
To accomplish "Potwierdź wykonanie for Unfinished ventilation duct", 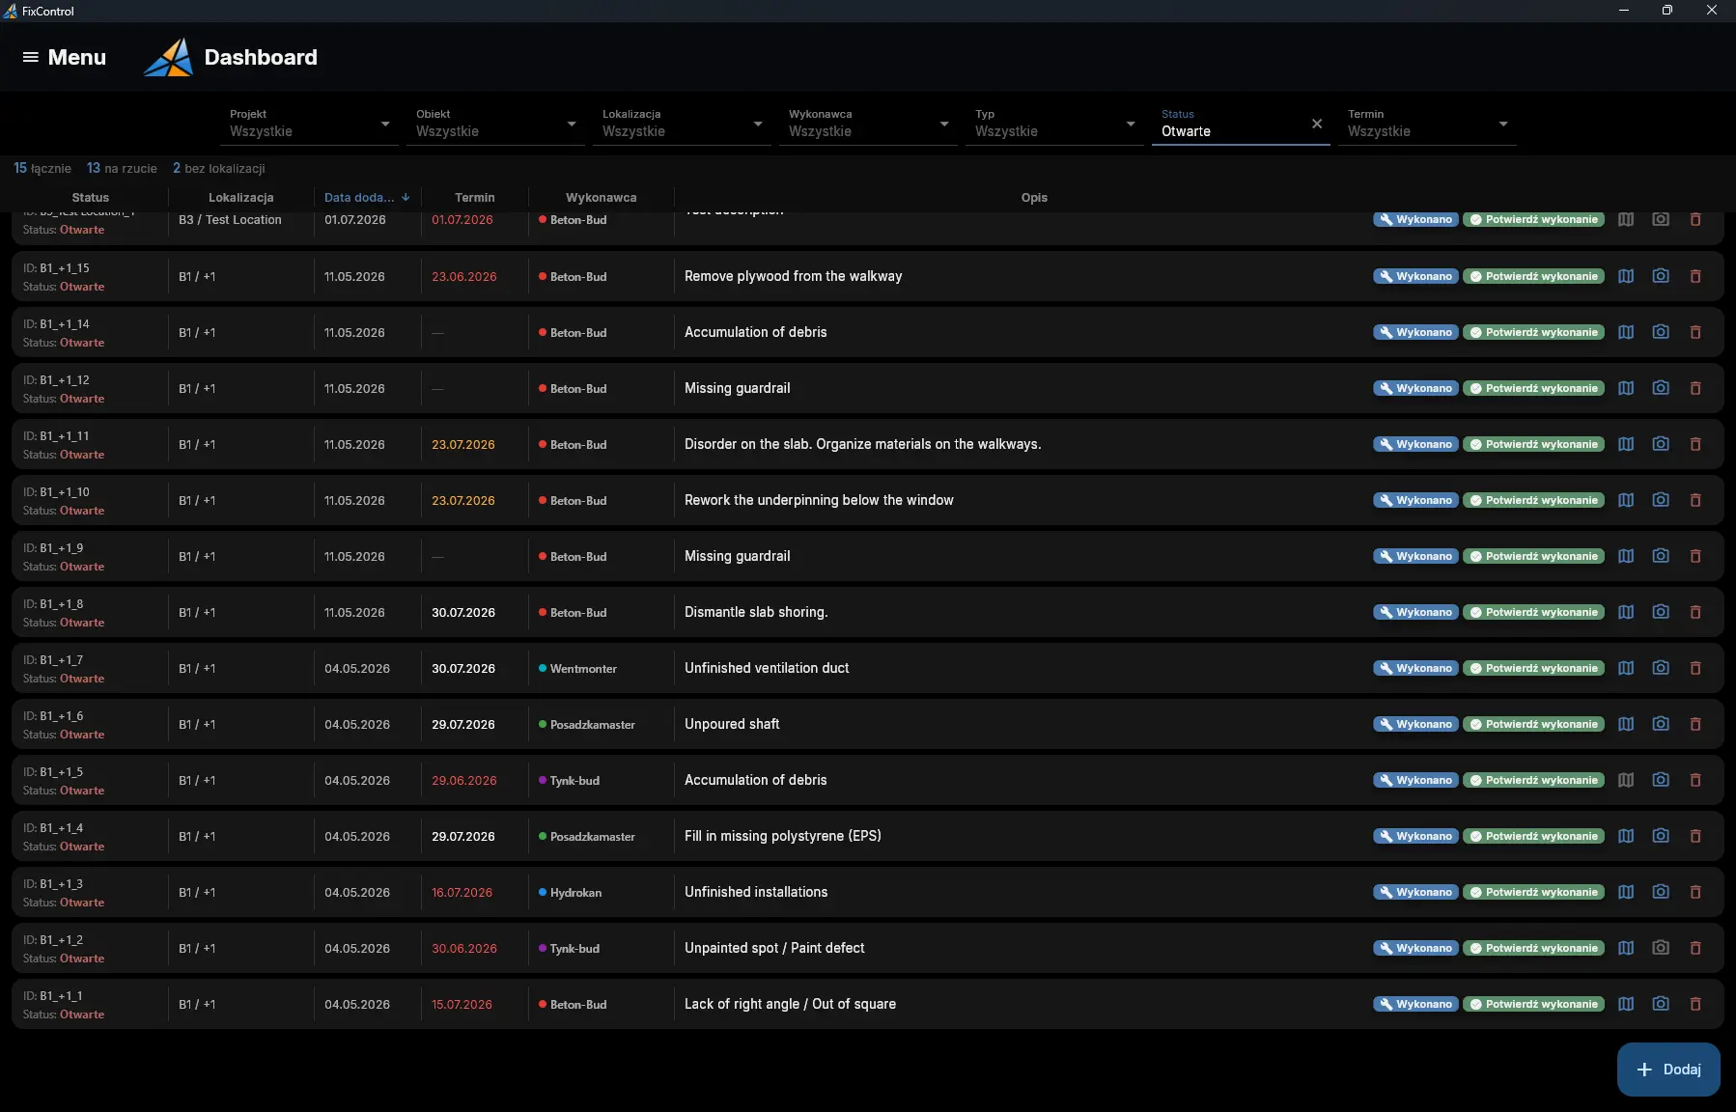I will pos(1533,668).
